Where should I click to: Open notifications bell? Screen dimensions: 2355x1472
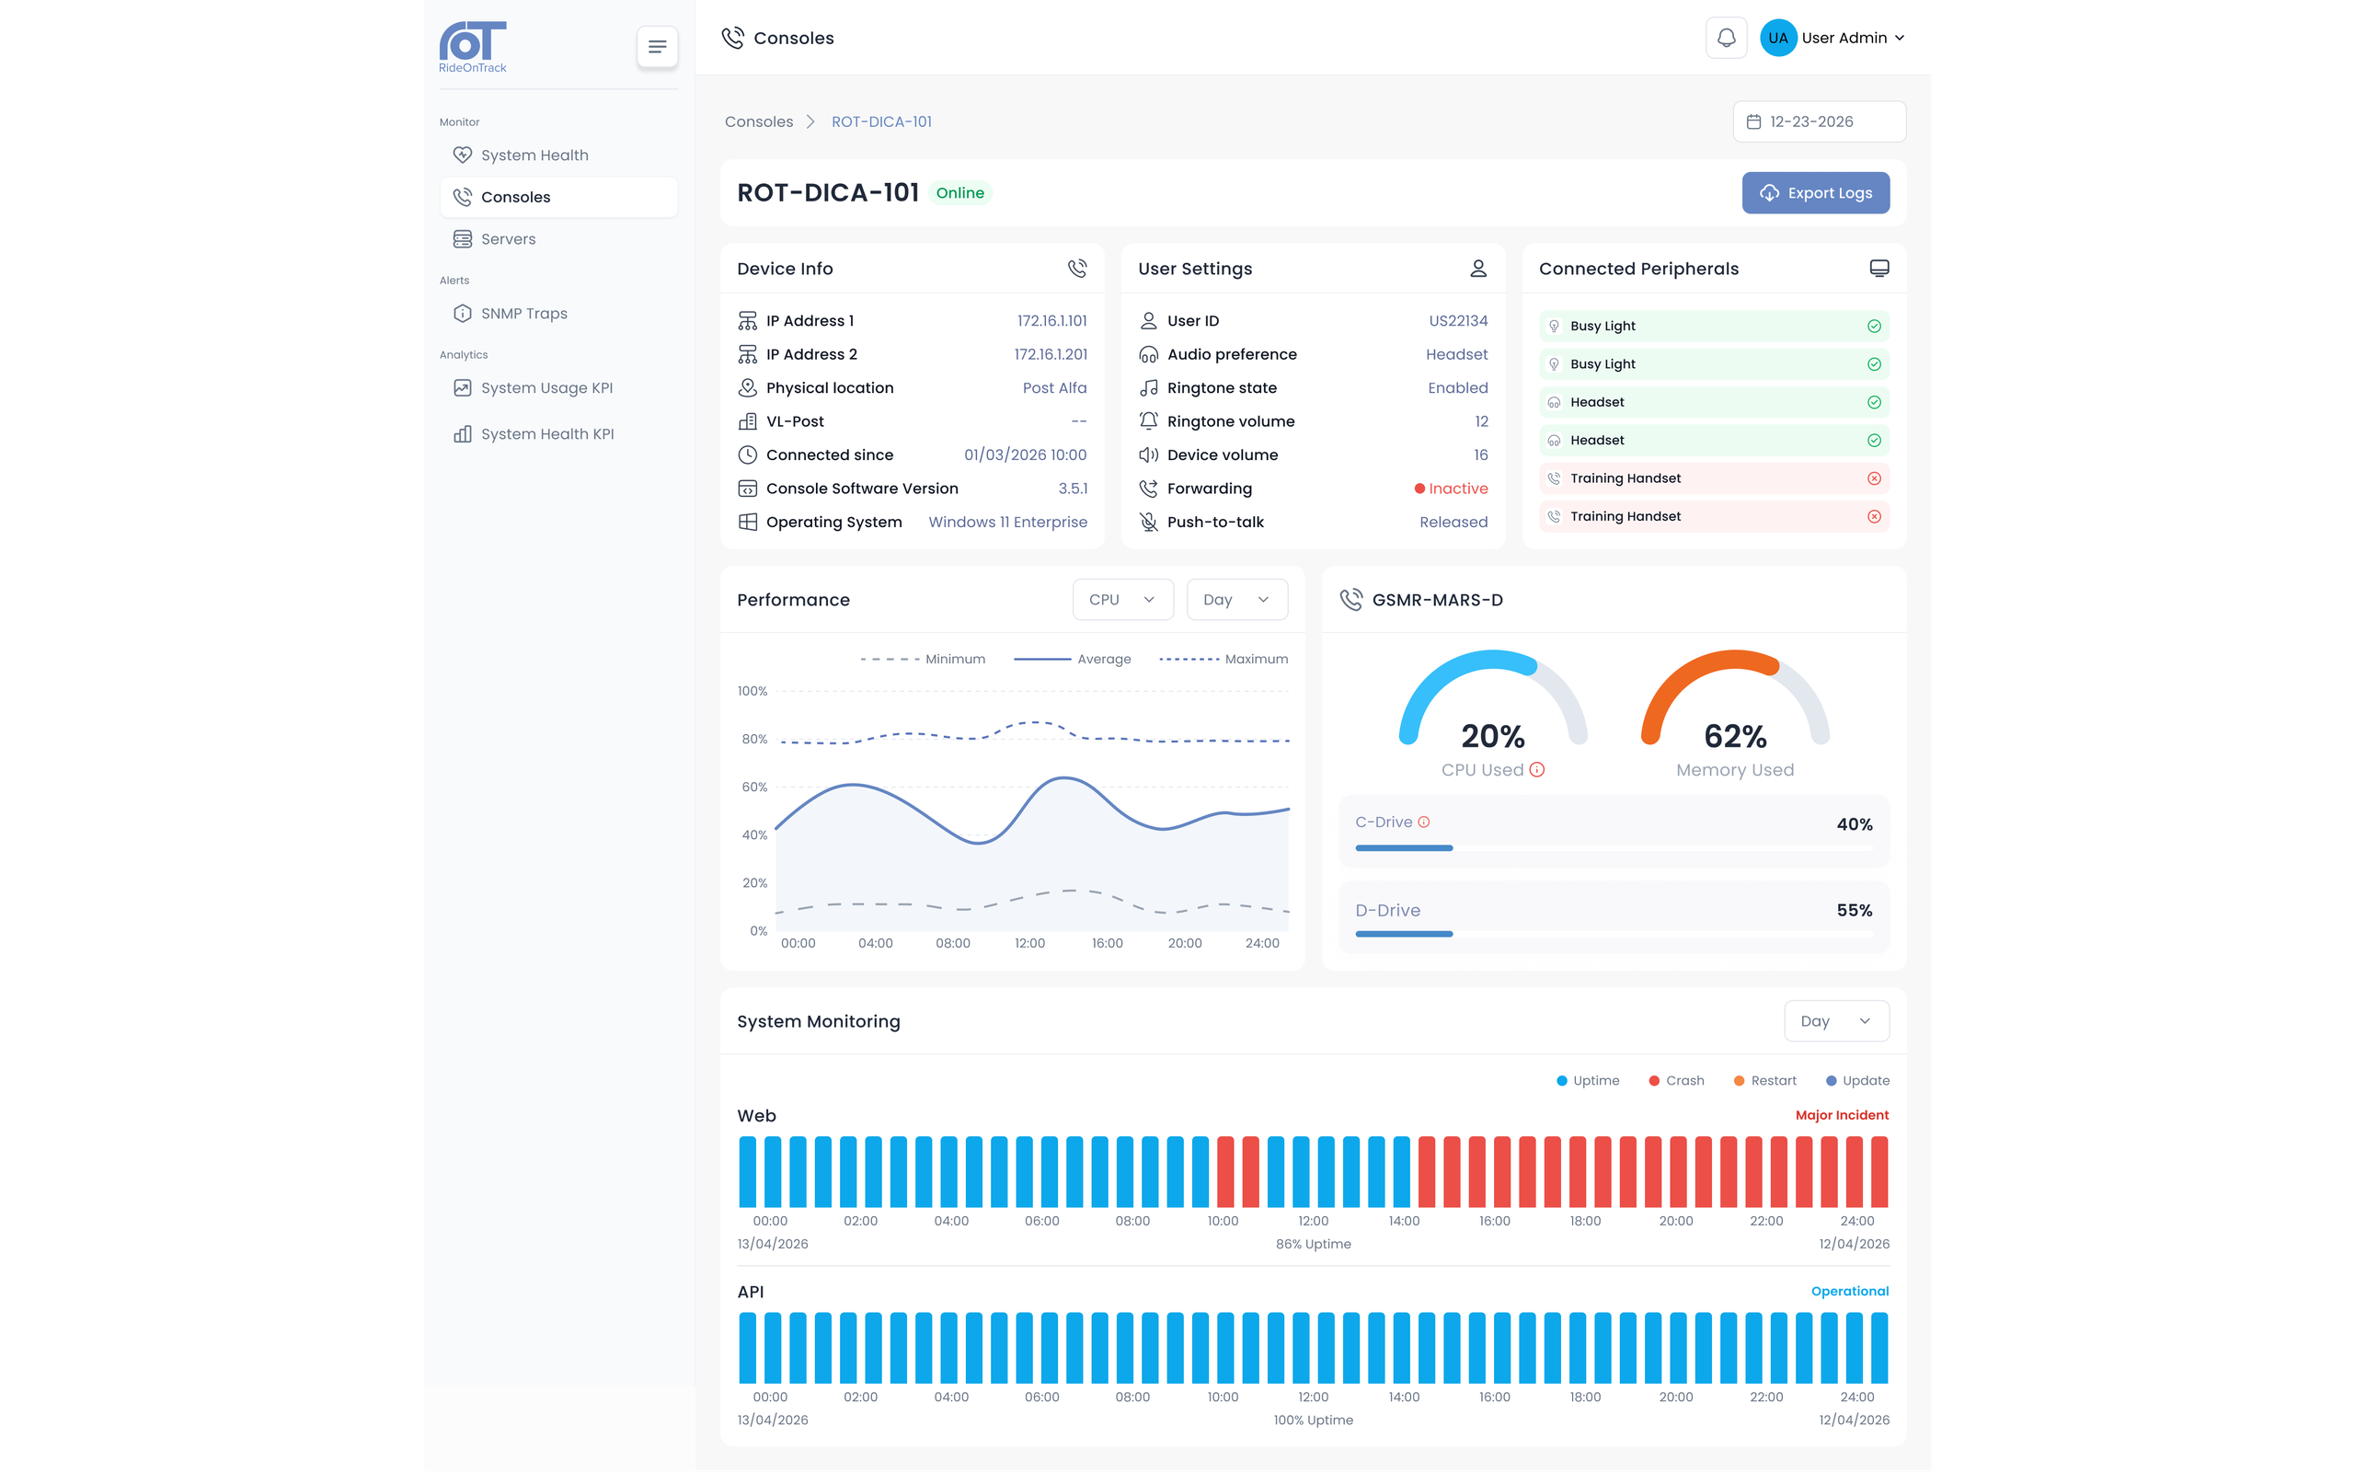(x=1726, y=38)
